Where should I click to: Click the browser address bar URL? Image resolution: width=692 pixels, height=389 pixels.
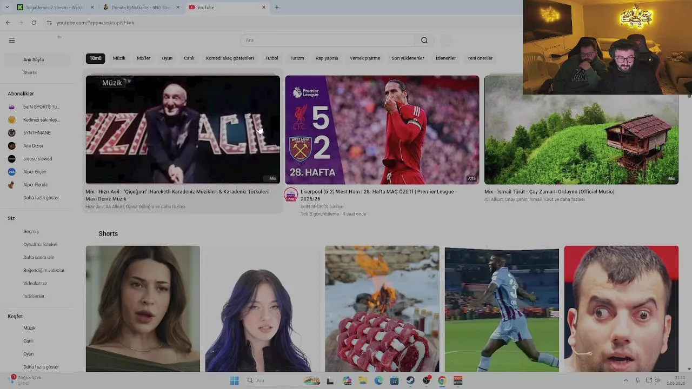click(96, 23)
